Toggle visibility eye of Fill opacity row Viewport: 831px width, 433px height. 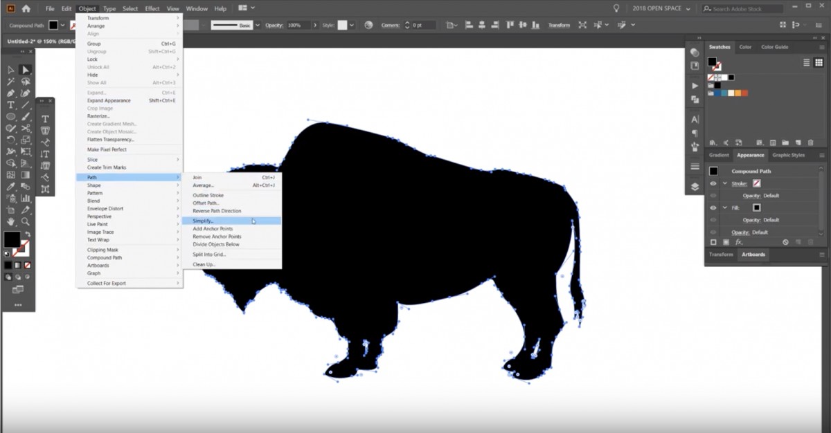click(x=713, y=220)
